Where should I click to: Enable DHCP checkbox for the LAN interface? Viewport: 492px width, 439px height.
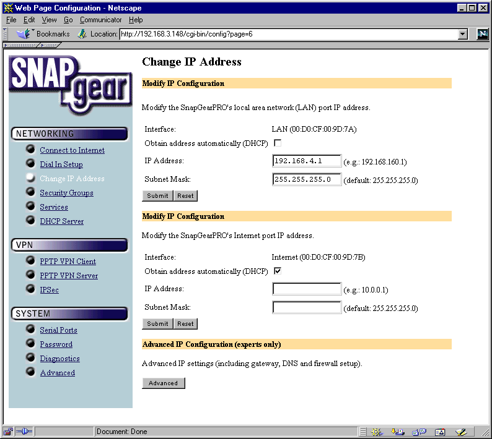(x=278, y=143)
